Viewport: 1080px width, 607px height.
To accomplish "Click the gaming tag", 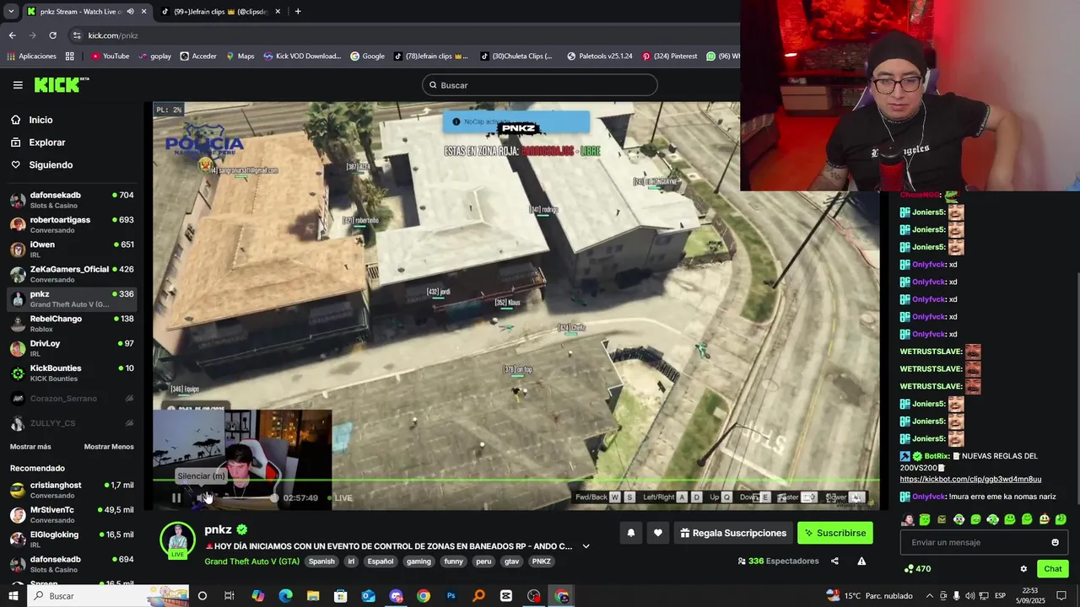I will [418, 561].
